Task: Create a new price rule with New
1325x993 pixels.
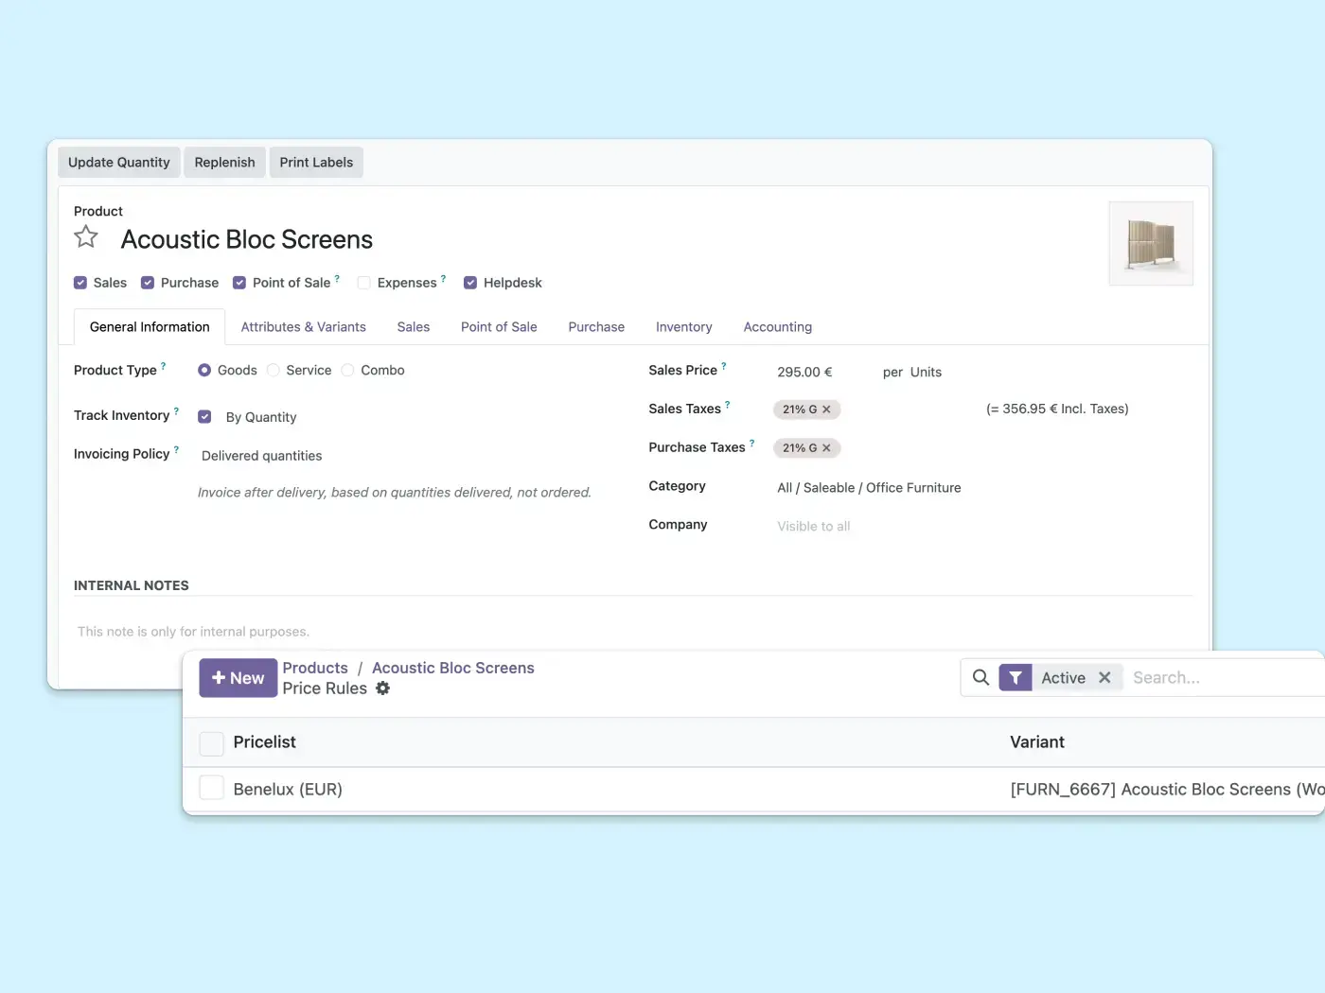Action: click(x=238, y=678)
